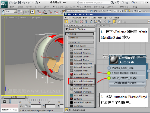The width and height of the screenshot is (150, 113).
Task: Switch to the View1 tab
Action: 103,26
